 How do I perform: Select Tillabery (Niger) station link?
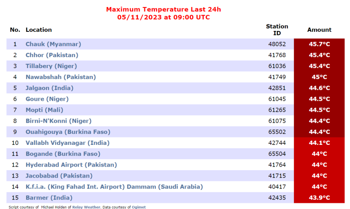tap(51, 66)
